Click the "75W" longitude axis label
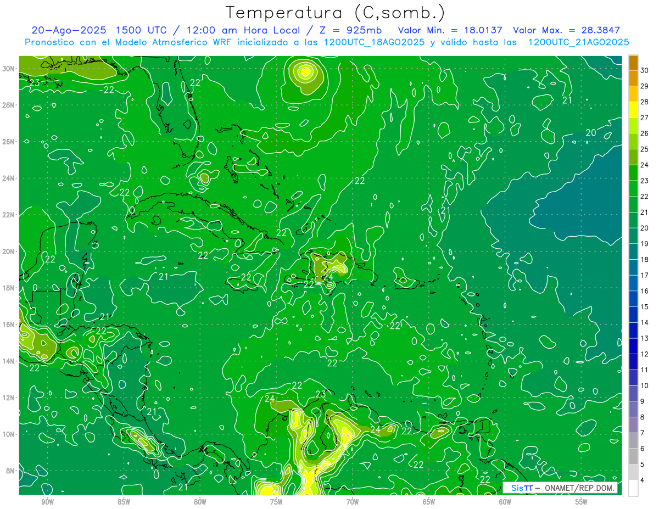659x509 pixels. 276,502
